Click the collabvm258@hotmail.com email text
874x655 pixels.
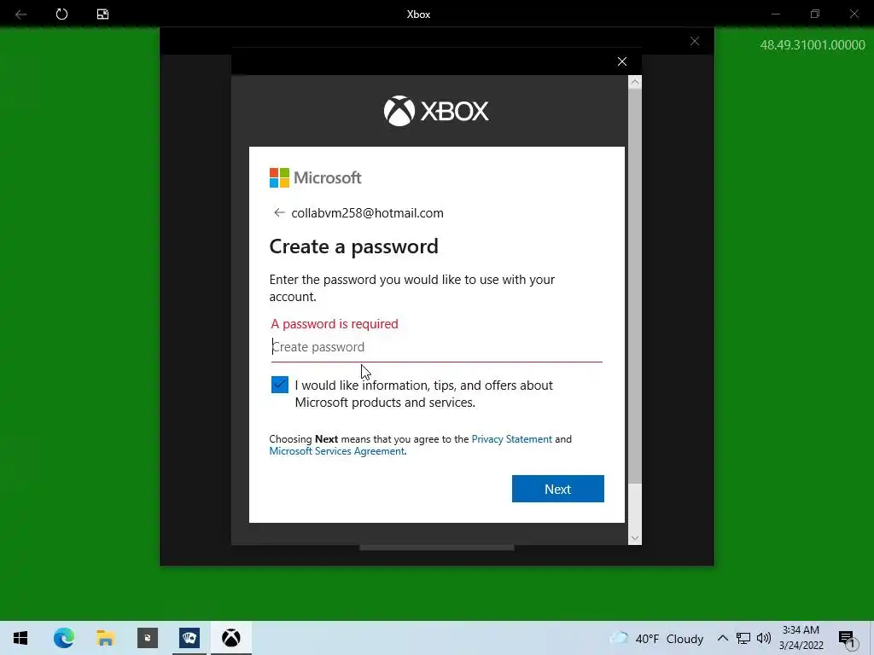pos(367,212)
